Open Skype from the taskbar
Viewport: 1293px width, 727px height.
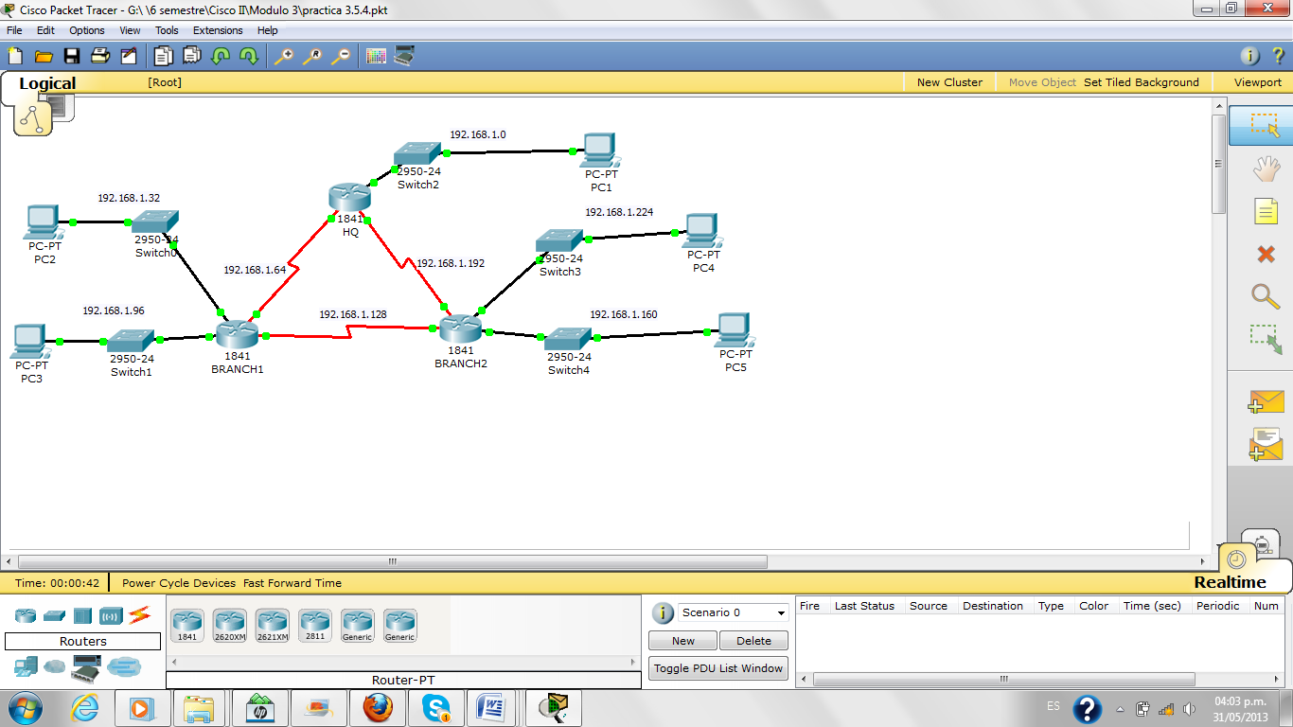pos(436,708)
